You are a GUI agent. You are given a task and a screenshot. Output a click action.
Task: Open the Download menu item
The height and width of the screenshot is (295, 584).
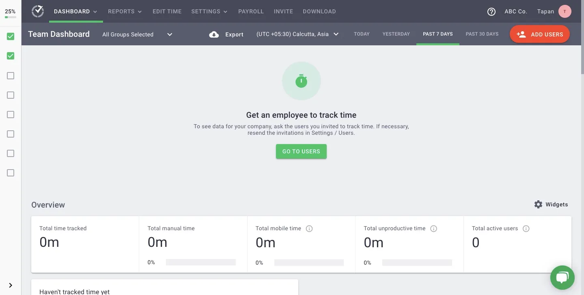pos(319,11)
